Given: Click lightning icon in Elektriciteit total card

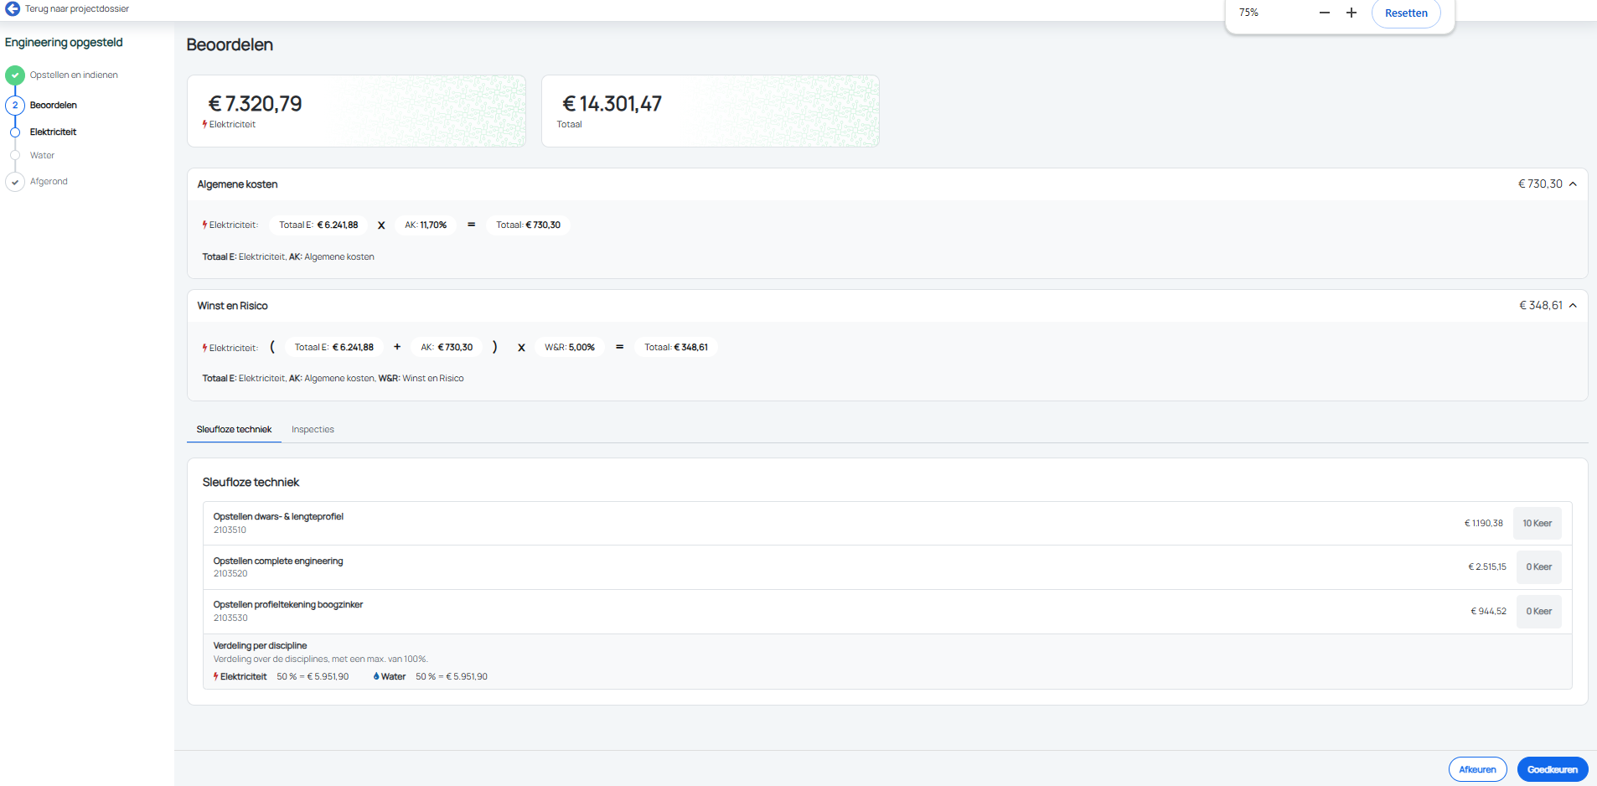Looking at the screenshot, I should (204, 125).
